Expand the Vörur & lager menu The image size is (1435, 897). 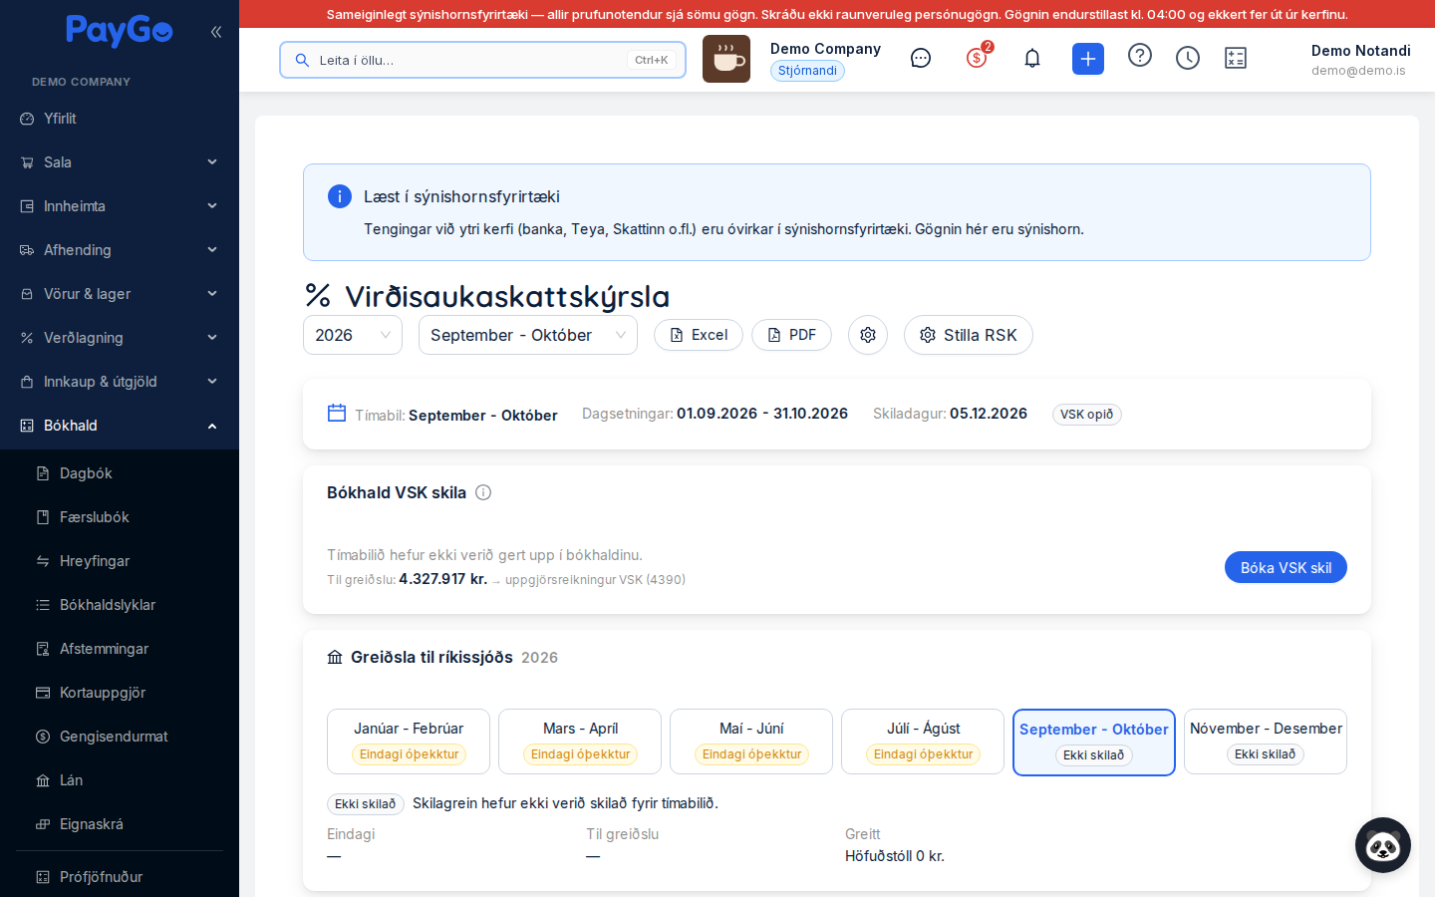tap(120, 294)
